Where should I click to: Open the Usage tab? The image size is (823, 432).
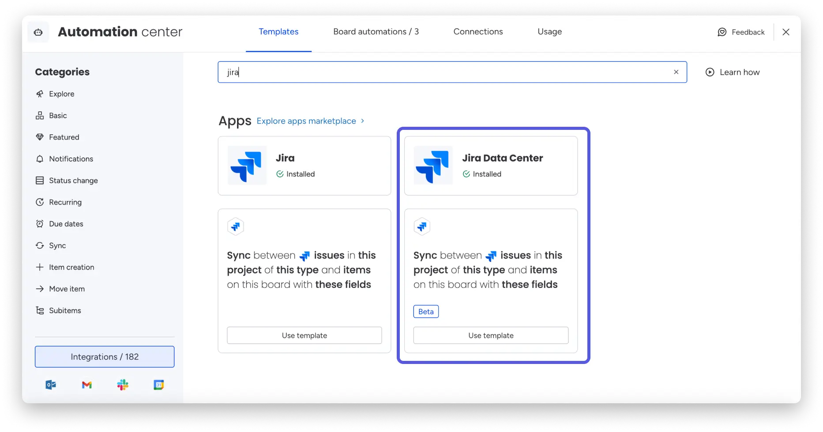pyautogui.click(x=549, y=32)
